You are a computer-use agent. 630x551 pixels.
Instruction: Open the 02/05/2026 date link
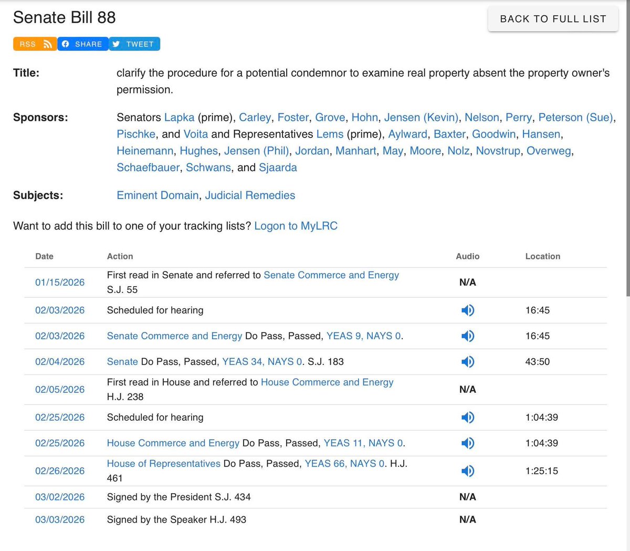click(x=60, y=390)
